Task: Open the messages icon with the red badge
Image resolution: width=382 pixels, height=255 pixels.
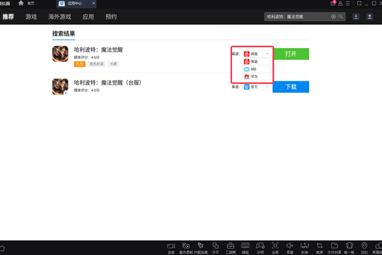Action: tap(333, 3)
